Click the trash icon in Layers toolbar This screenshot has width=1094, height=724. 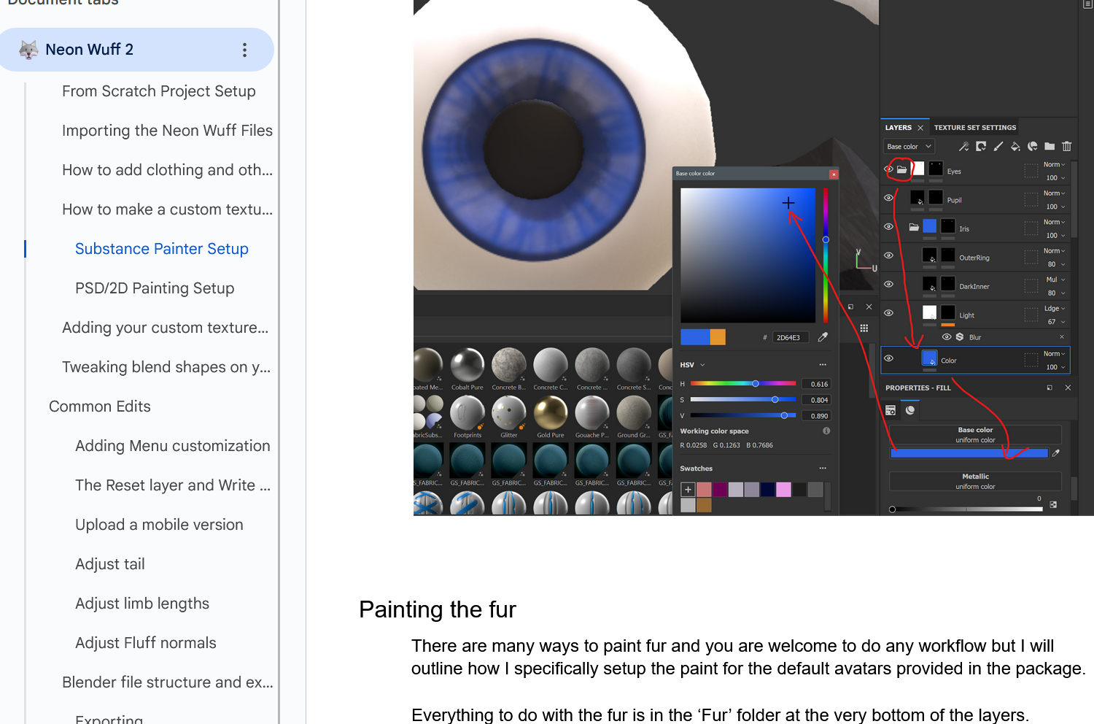(x=1066, y=147)
